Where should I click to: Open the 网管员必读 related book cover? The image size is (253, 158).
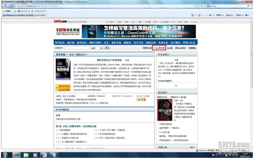click(165, 110)
